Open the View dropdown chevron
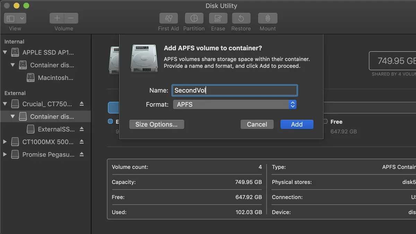The width and height of the screenshot is (416, 234). tap(22, 18)
